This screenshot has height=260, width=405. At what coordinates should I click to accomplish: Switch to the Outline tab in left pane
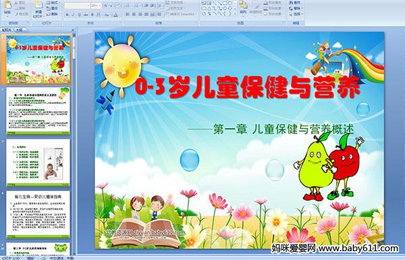pos(18,30)
